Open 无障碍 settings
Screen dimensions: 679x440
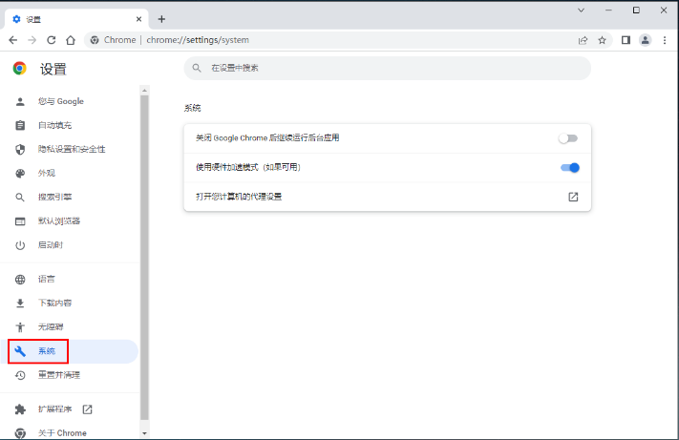pyautogui.click(x=70, y=327)
